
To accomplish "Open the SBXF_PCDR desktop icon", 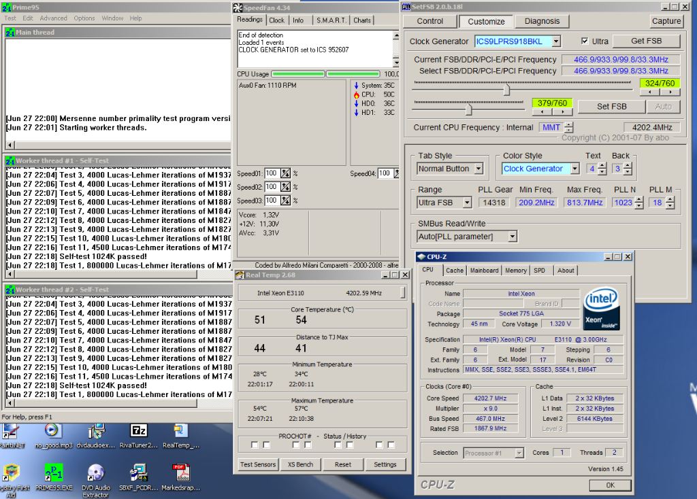I will (x=138, y=472).
